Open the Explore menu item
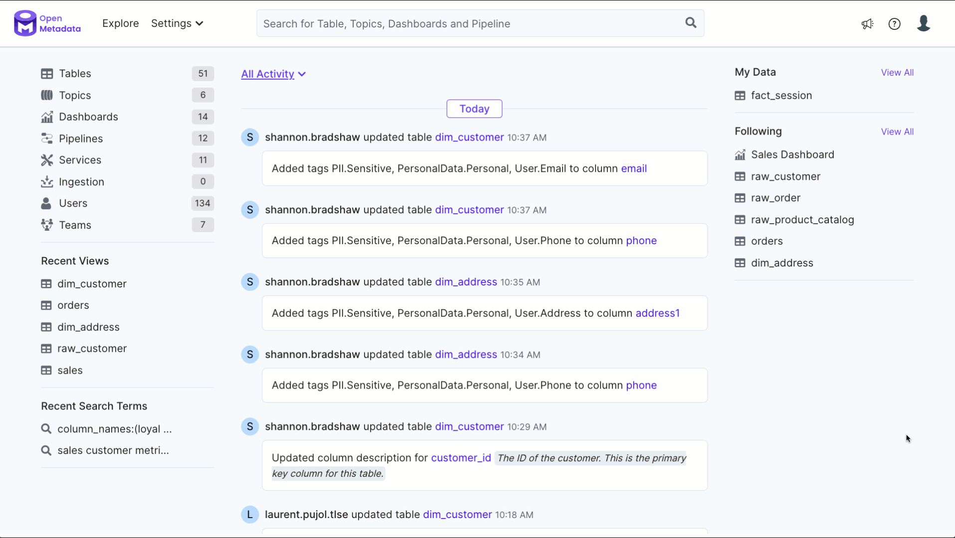Image resolution: width=955 pixels, height=538 pixels. tap(120, 23)
